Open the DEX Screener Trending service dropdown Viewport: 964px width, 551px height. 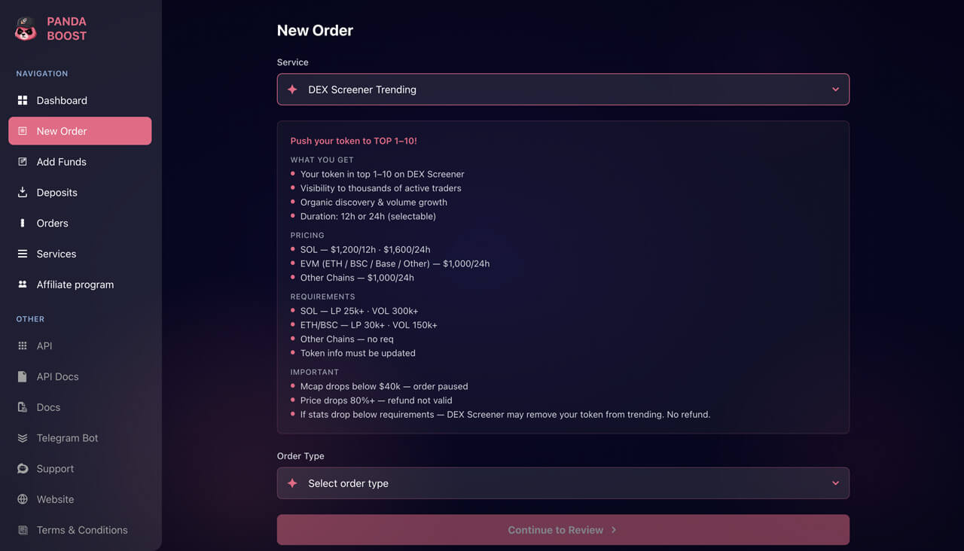(x=563, y=90)
